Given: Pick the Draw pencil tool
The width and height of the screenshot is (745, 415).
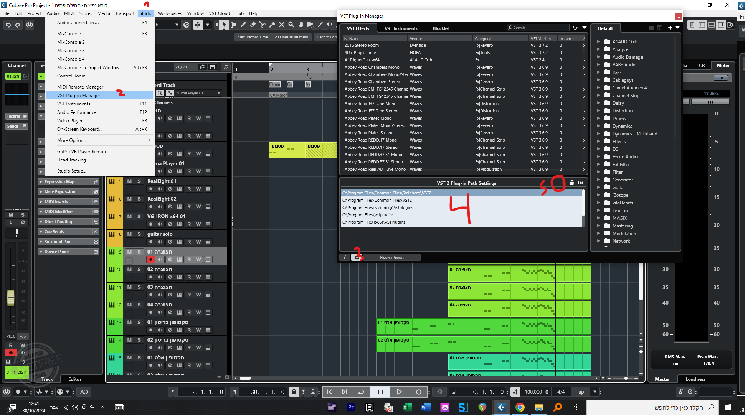Looking at the screenshot, I should pyautogui.click(x=243, y=25).
